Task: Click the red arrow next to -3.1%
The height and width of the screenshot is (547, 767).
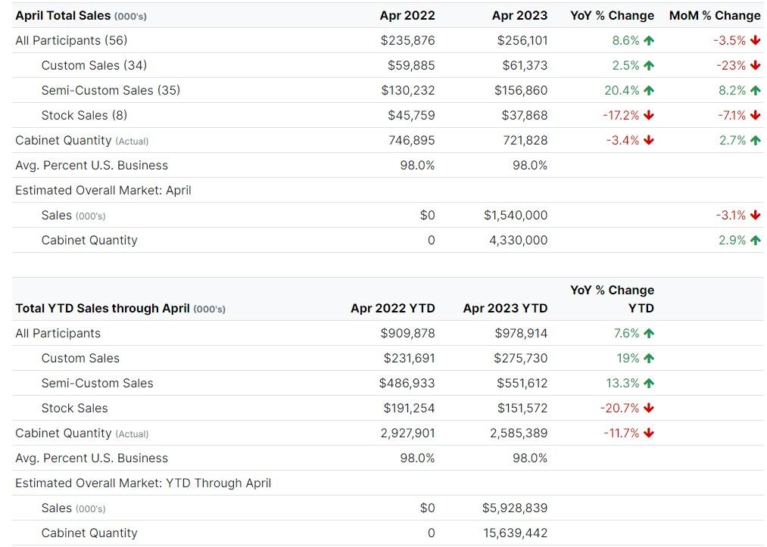Action: (x=756, y=216)
